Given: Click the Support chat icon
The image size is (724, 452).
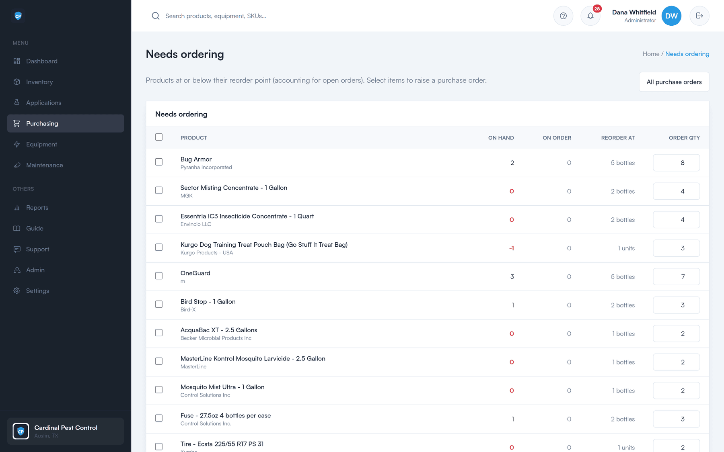Looking at the screenshot, I should pos(16,249).
